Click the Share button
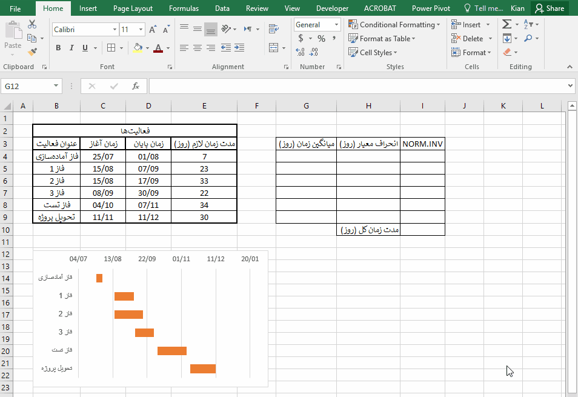The image size is (578, 397). tap(549, 8)
